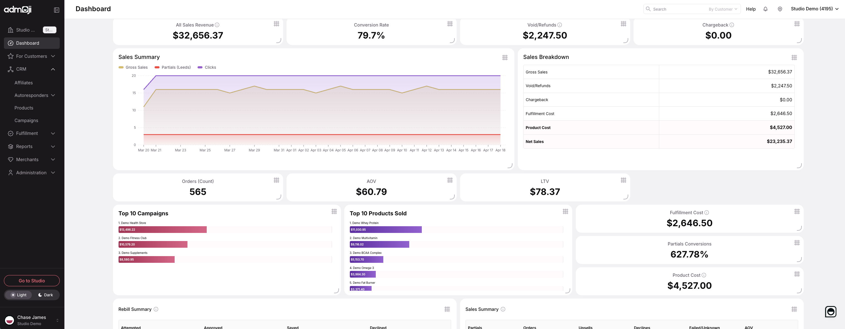The height and width of the screenshot is (329, 845).
Task: Click the Chargeback info icon
Action: tap(732, 25)
